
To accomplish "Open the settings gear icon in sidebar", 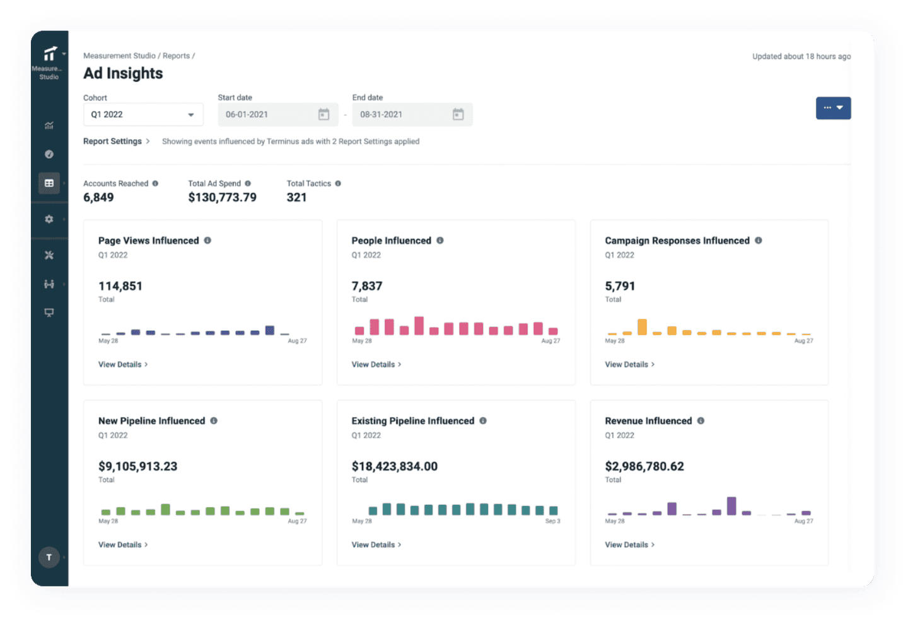I will pos(49,219).
